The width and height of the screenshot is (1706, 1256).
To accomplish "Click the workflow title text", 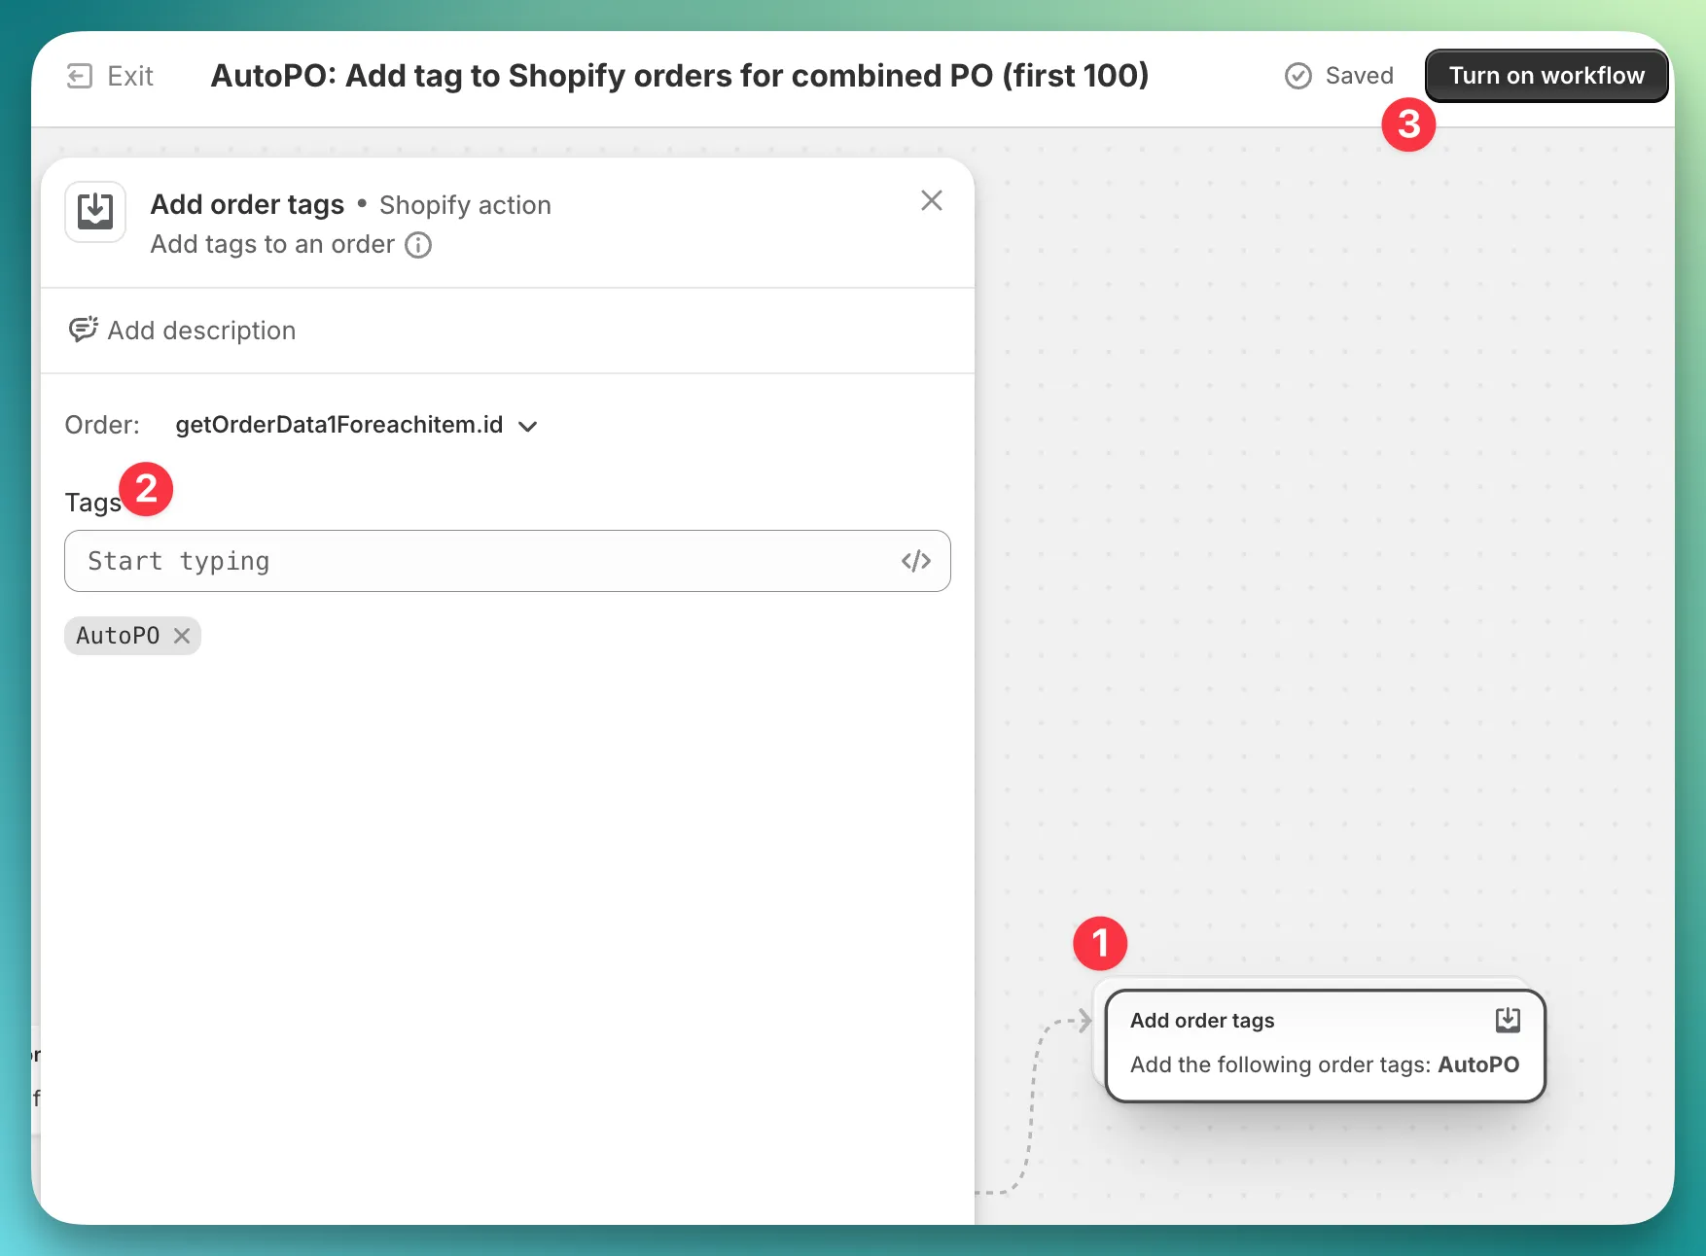I will coord(679,76).
